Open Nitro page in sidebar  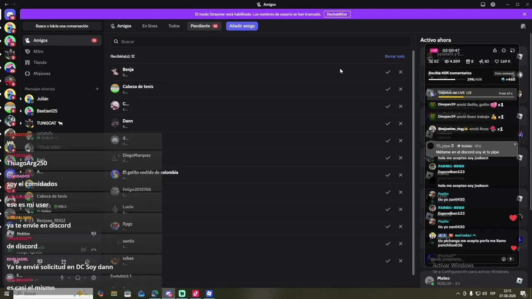pyautogui.click(x=62, y=51)
